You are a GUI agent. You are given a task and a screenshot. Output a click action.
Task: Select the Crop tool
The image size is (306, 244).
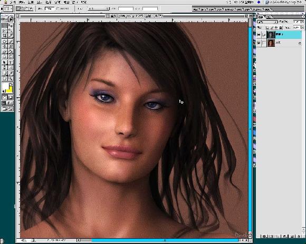pos(4,36)
